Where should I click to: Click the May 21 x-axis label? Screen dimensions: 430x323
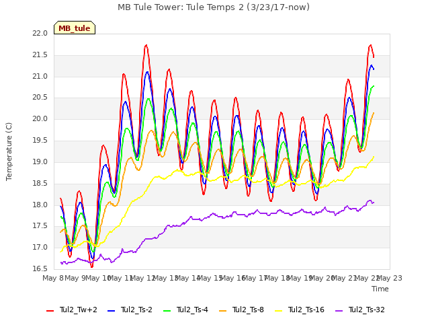point(345,278)
